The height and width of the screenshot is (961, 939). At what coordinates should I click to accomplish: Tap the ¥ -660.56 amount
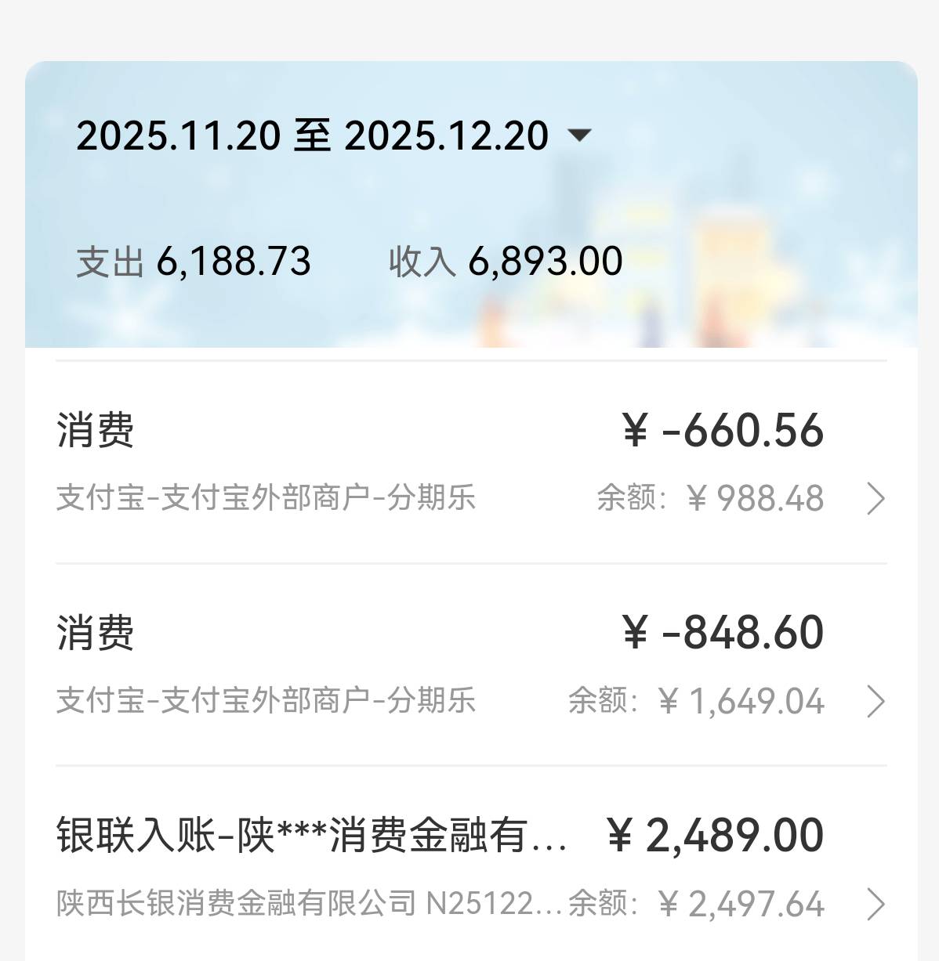click(x=723, y=431)
